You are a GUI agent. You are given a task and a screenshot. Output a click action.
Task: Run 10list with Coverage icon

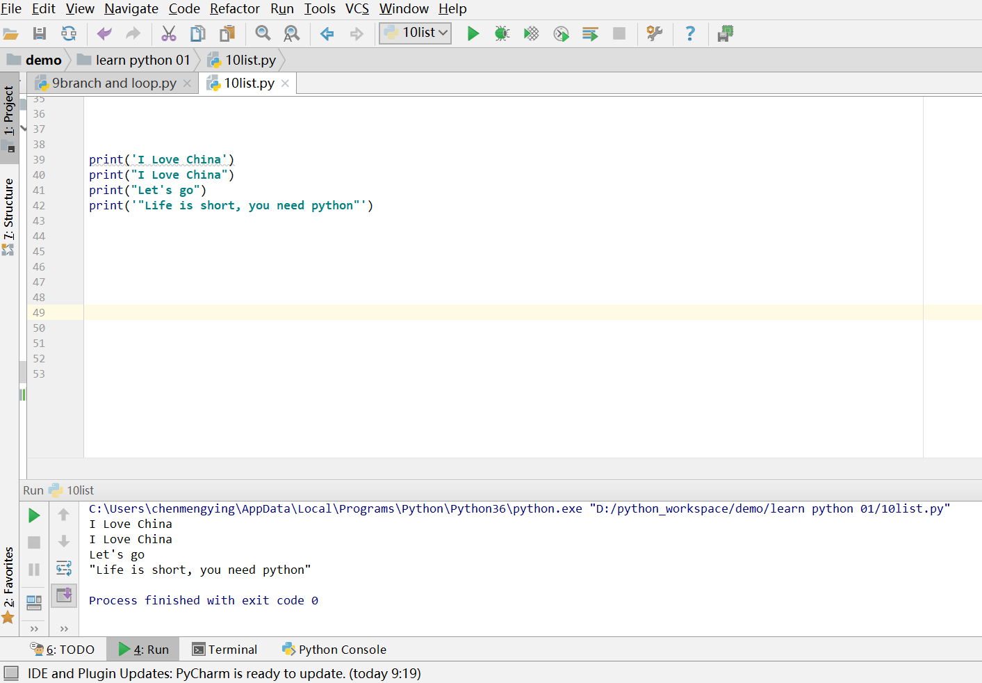click(x=532, y=33)
